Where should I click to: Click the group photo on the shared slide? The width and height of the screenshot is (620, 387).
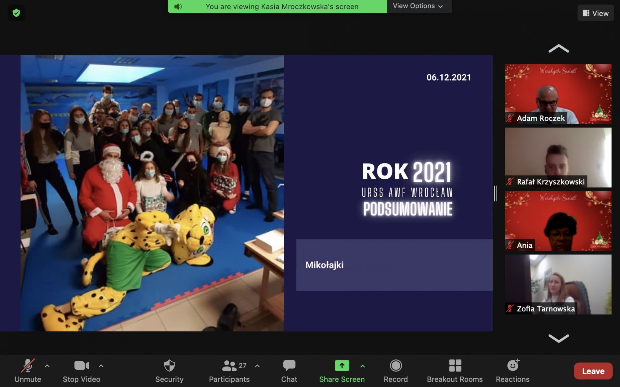pos(152,193)
